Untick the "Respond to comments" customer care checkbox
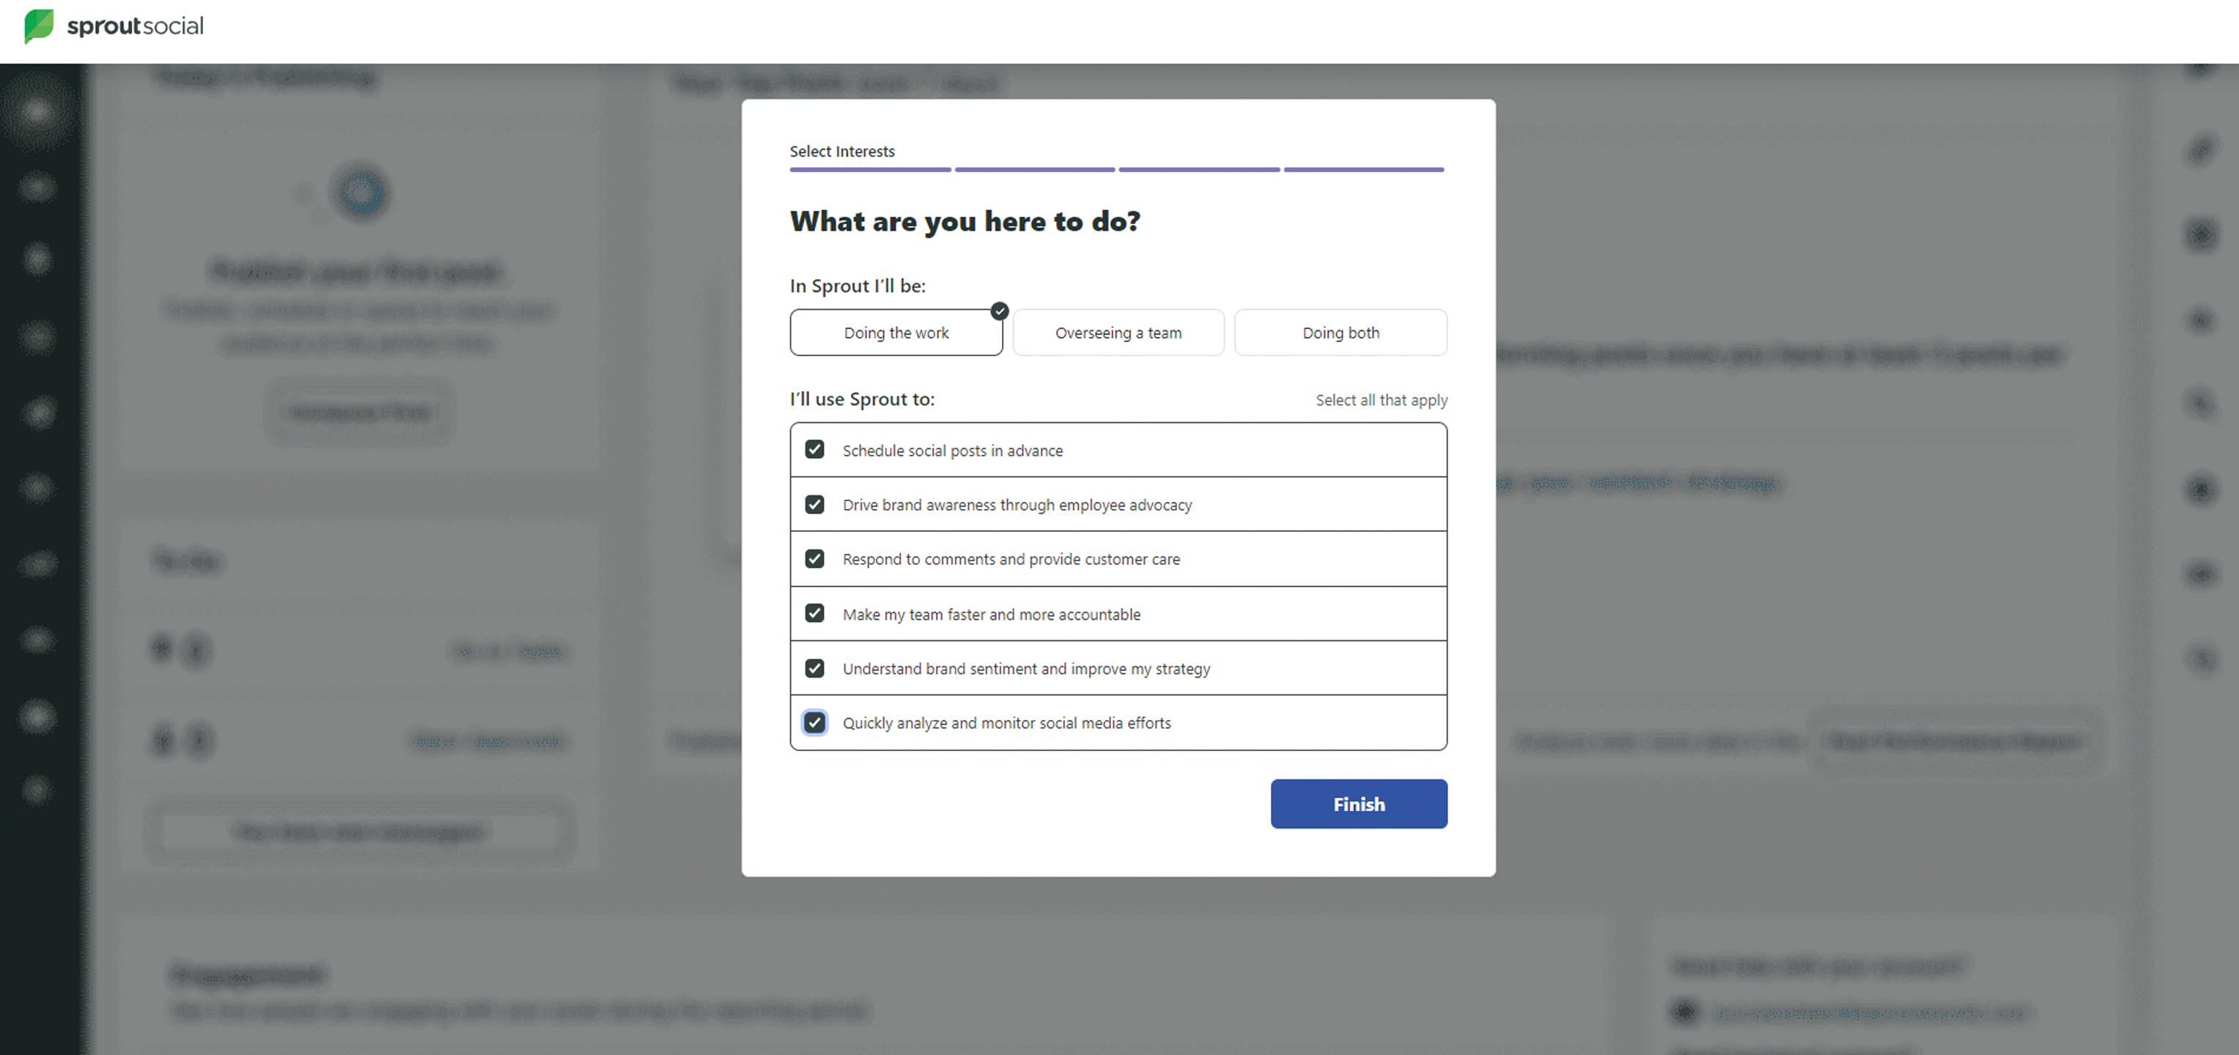The height and width of the screenshot is (1055, 2239). [x=814, y=559]
